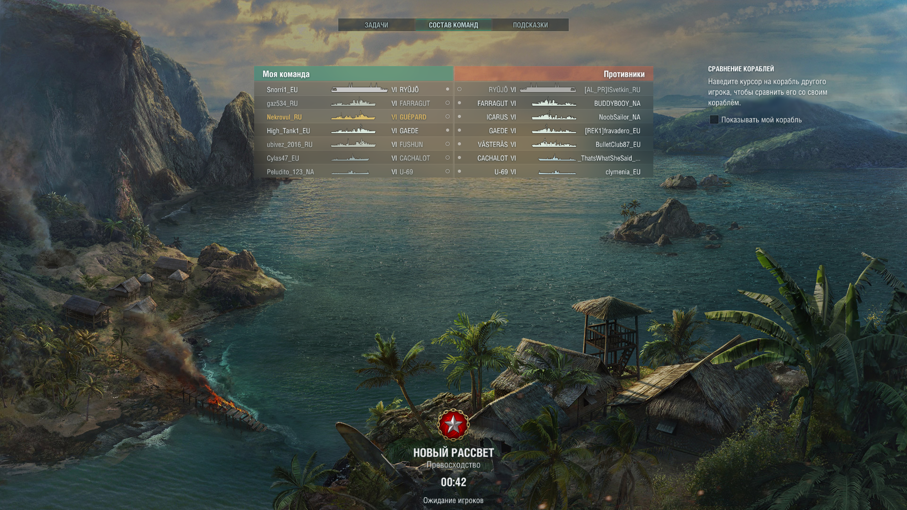
Task: Click player name High_Tank1_EU
Action: coord(288,131)
